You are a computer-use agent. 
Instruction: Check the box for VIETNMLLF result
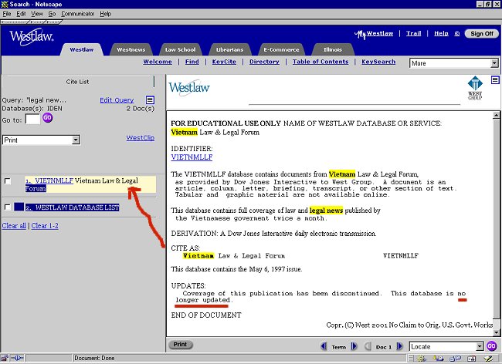(8, 181)
